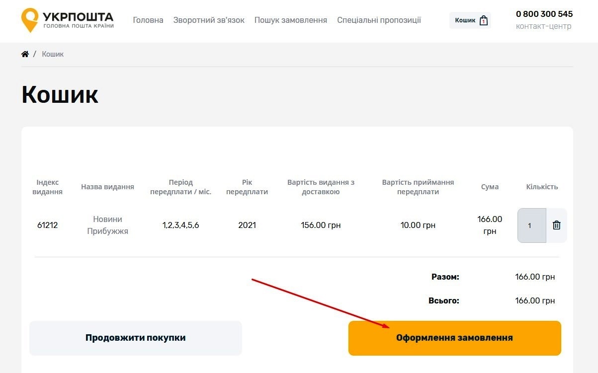Click the Ukrposhta logo
The height and width of the screenshot is (373, 598).
pyautogui.click(x=68, y=20)
